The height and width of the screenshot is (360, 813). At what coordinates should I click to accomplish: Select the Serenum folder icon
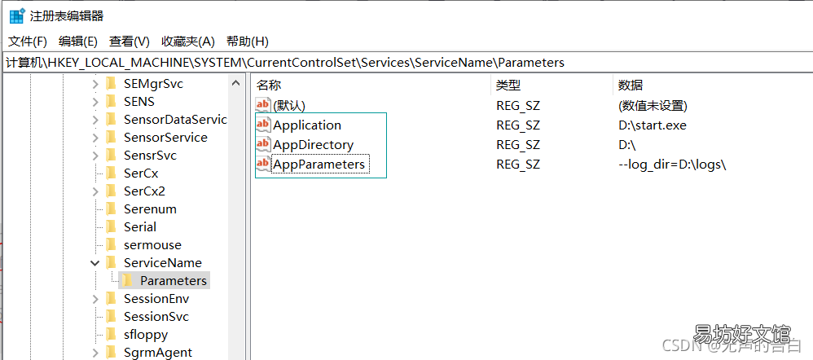(x=111, y=209)
